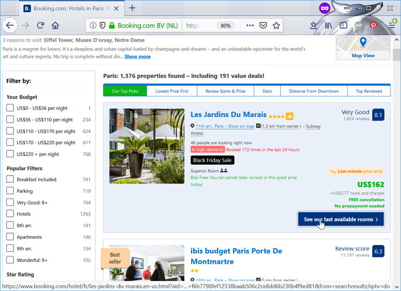This screenshot has height=291, width=401.
Task: Select the 8th arr. filter checkbox
Action: (10, 225)
